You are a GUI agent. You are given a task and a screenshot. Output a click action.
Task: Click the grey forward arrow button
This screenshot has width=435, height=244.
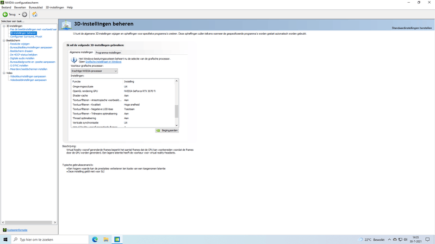tap(24, 15)
